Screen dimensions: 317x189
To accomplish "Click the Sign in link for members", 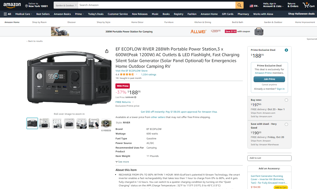I will point(281,89).
